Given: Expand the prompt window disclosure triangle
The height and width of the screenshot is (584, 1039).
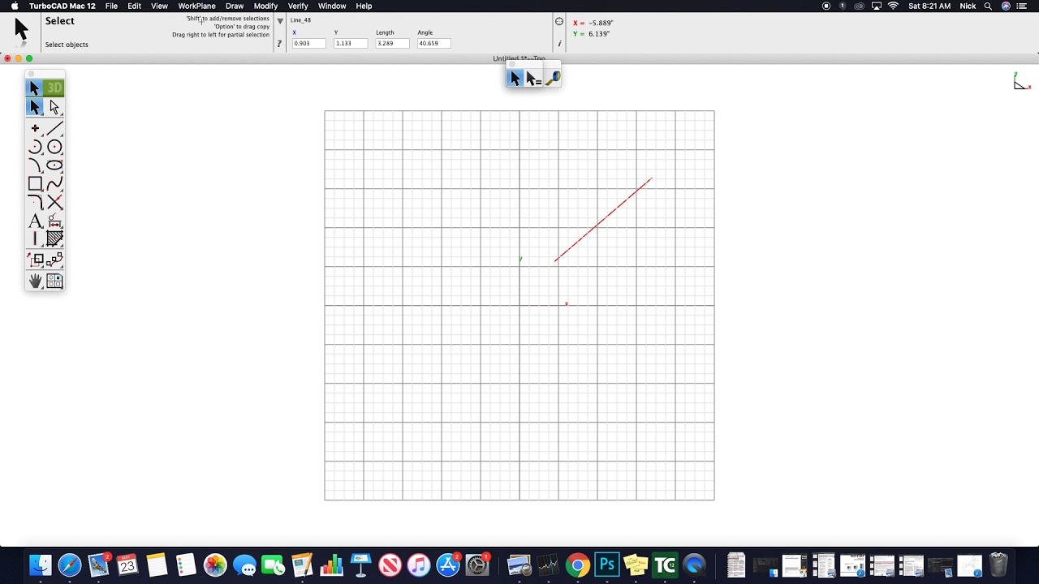Looking at the screenshot, I should (280, 21).
